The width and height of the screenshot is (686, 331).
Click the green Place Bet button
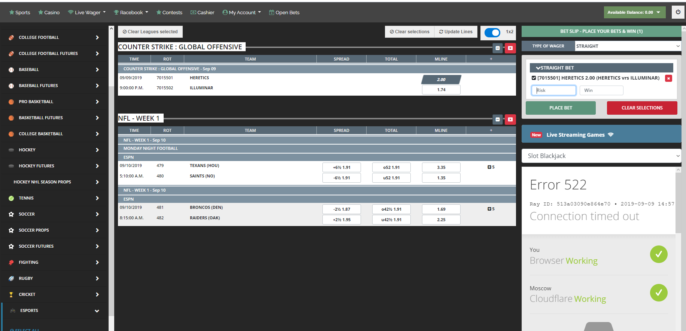[x=561, y=108]
